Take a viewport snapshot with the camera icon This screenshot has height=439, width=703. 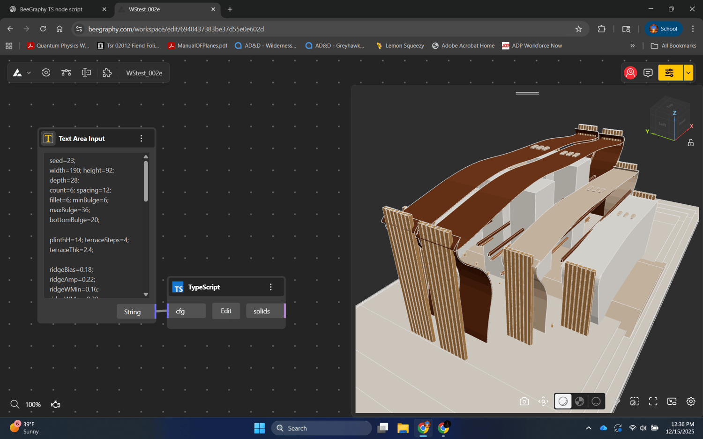coord(524,402)
